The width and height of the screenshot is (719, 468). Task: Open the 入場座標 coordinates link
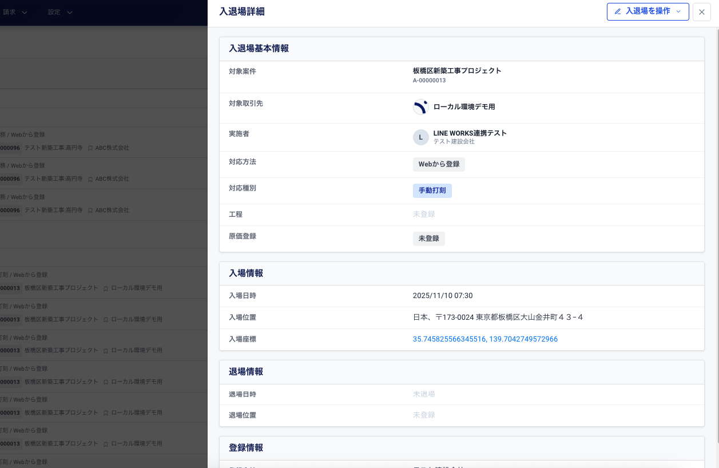(485, 339)
